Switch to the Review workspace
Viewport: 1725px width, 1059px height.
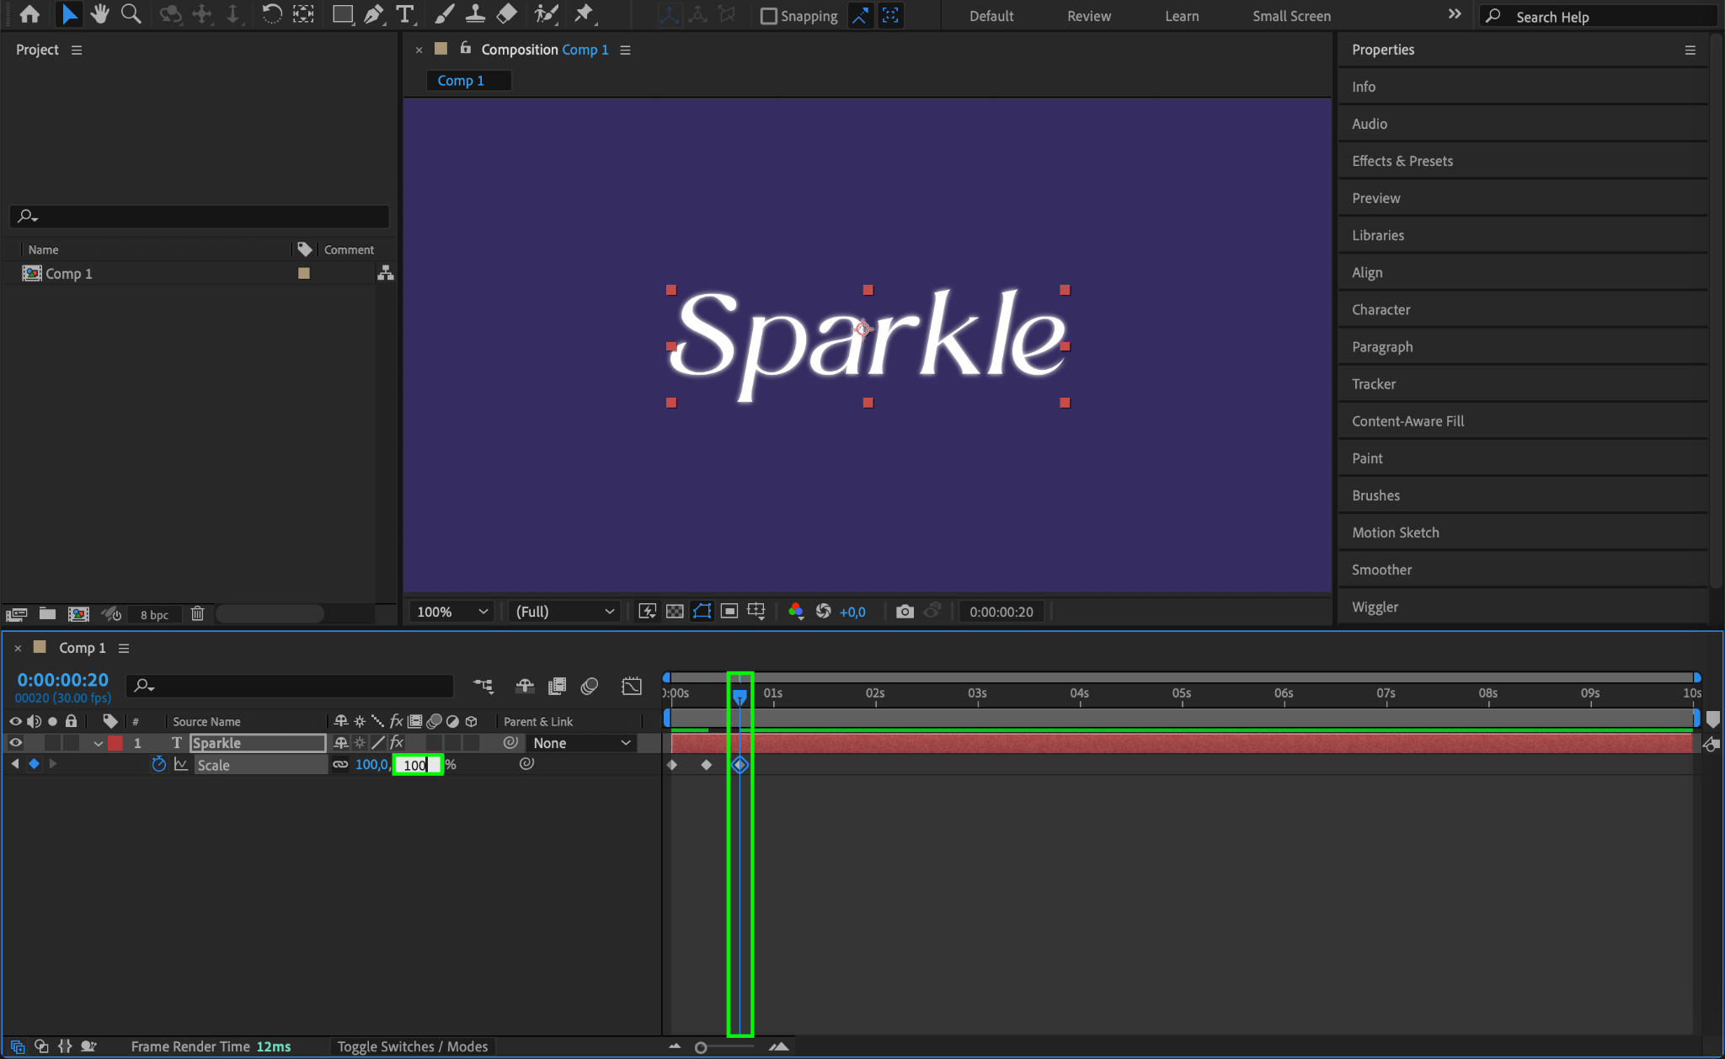(1088, 16)
